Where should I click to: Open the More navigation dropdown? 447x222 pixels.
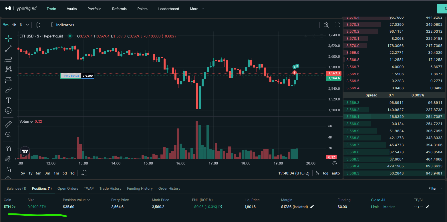pyautogui.click(x=197, y=9)
